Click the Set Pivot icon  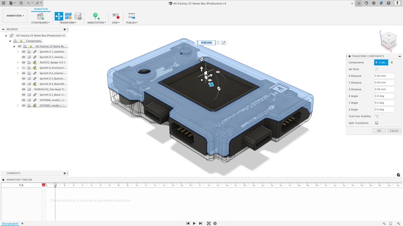pos(376,69)
